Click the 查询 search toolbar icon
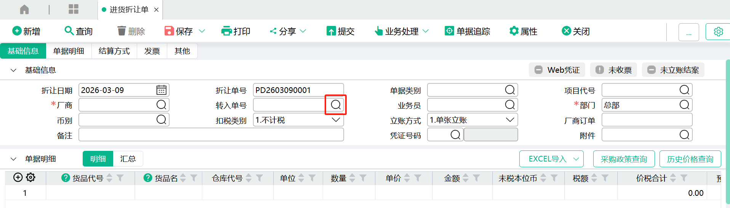Image resolution: width=730 pixels, height=208 pixels. [x=69, y=31]
